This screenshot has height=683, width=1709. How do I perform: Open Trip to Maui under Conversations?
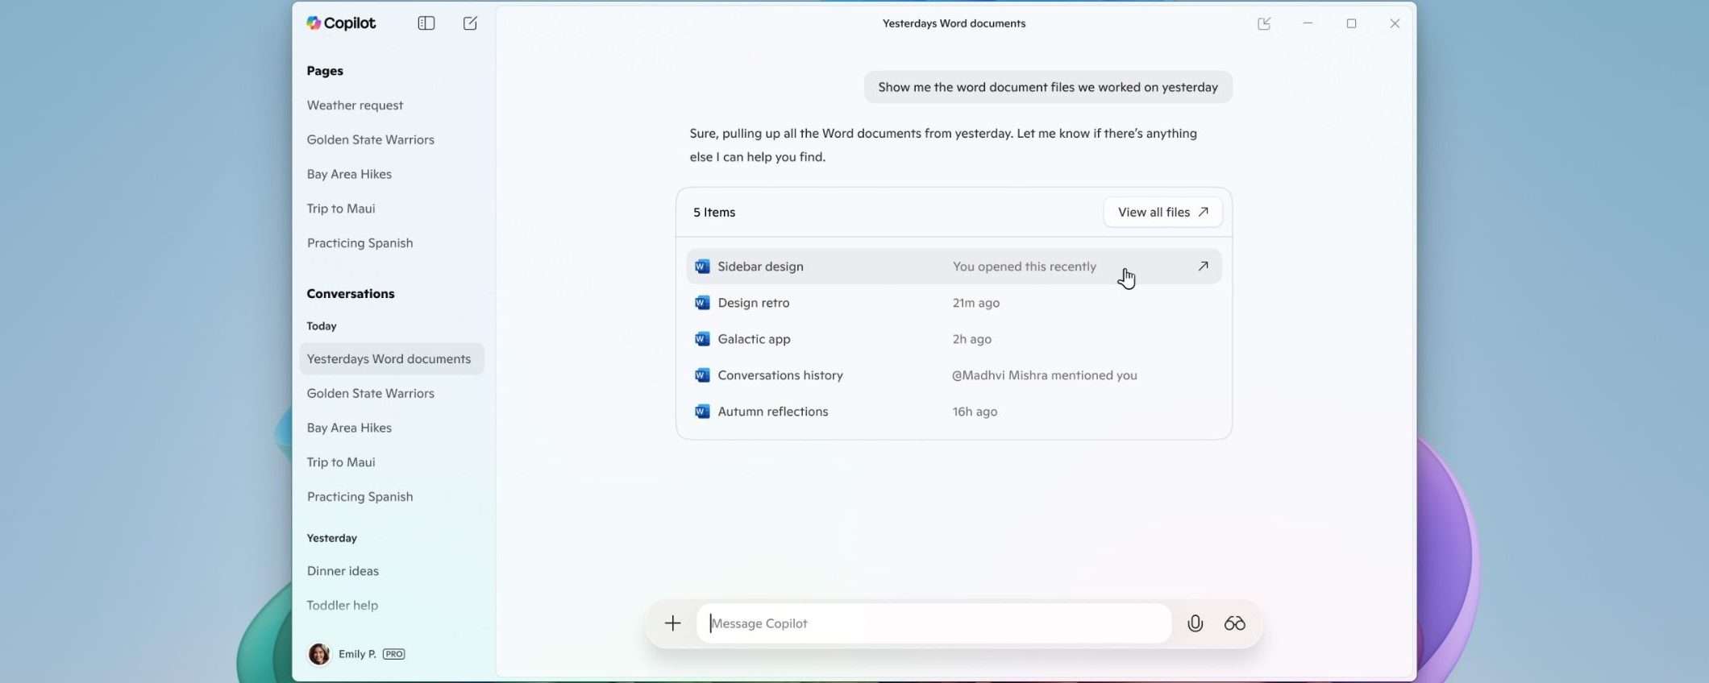(341, 462)
